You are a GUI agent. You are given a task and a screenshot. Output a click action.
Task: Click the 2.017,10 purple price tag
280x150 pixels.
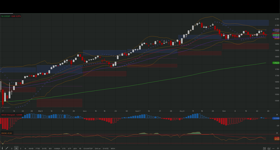point(276,37)
